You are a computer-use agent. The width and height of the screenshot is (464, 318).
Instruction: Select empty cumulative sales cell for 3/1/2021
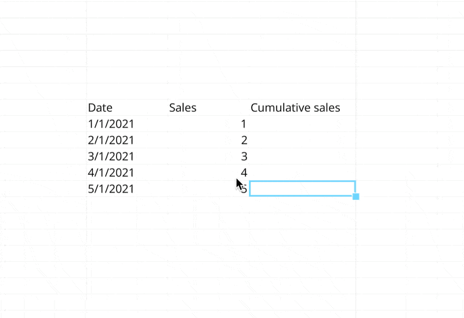click(302, 156)
